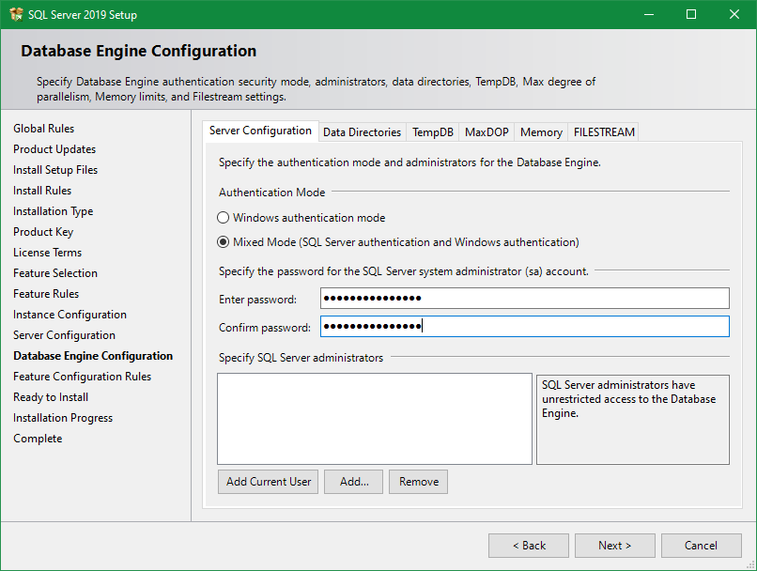Go back to the previous setup step
The height and width of the screenshot is (571, 757).
click(x=528, y=545)
